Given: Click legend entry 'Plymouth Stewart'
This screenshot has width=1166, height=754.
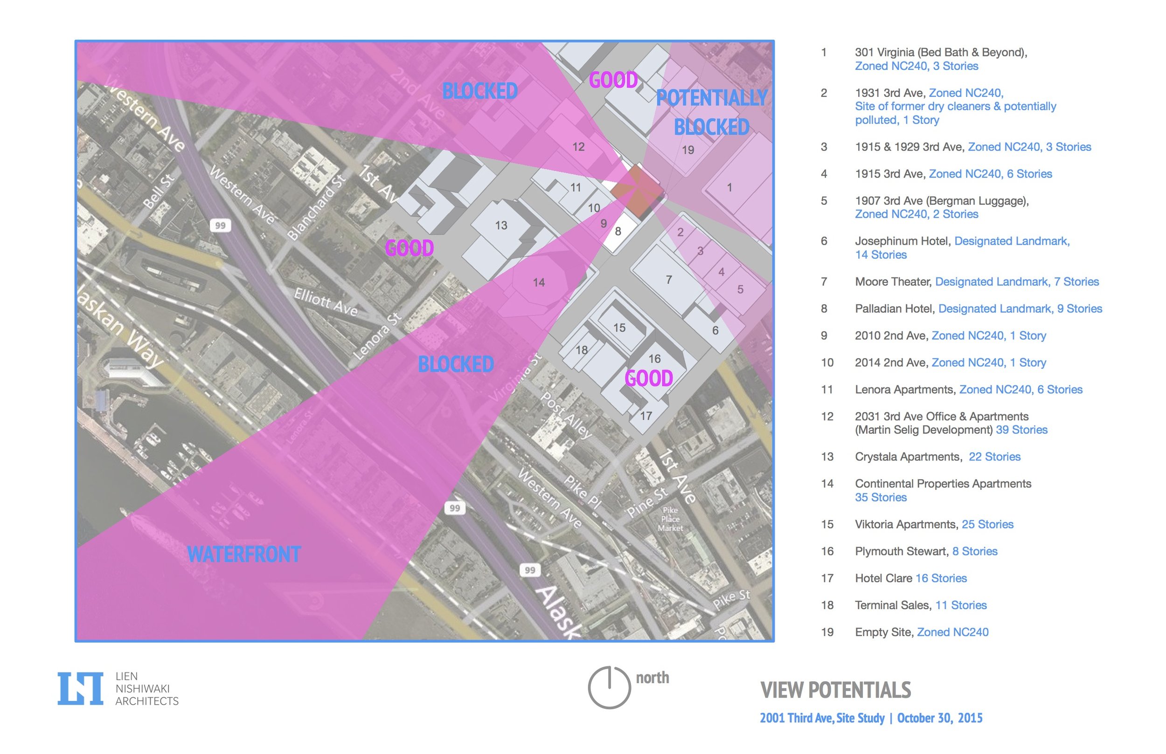Looking at the screenshot, I should click(x=902, y=551).
